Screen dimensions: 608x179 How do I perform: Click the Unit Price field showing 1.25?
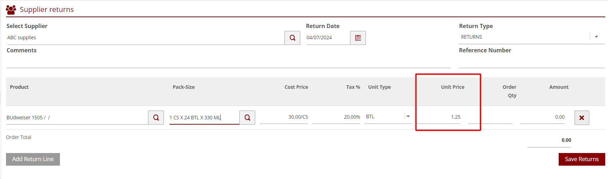point(438,117)
